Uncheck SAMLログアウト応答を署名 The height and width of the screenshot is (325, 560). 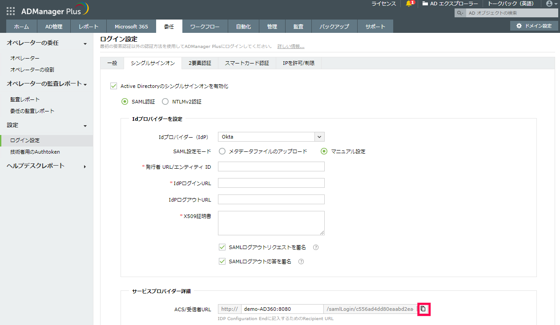[222, 262]
